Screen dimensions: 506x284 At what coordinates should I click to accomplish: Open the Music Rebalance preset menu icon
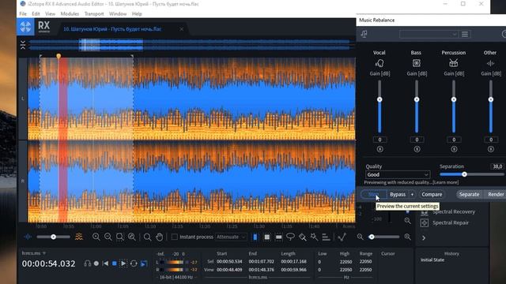465,34
